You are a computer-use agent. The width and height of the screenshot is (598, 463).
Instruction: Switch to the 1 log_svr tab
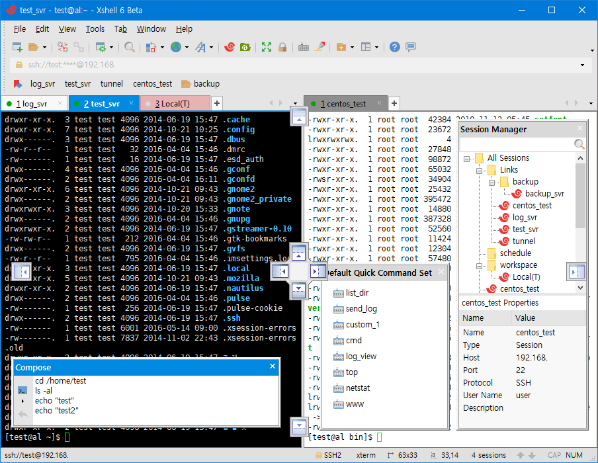click(x=32, y=104)
